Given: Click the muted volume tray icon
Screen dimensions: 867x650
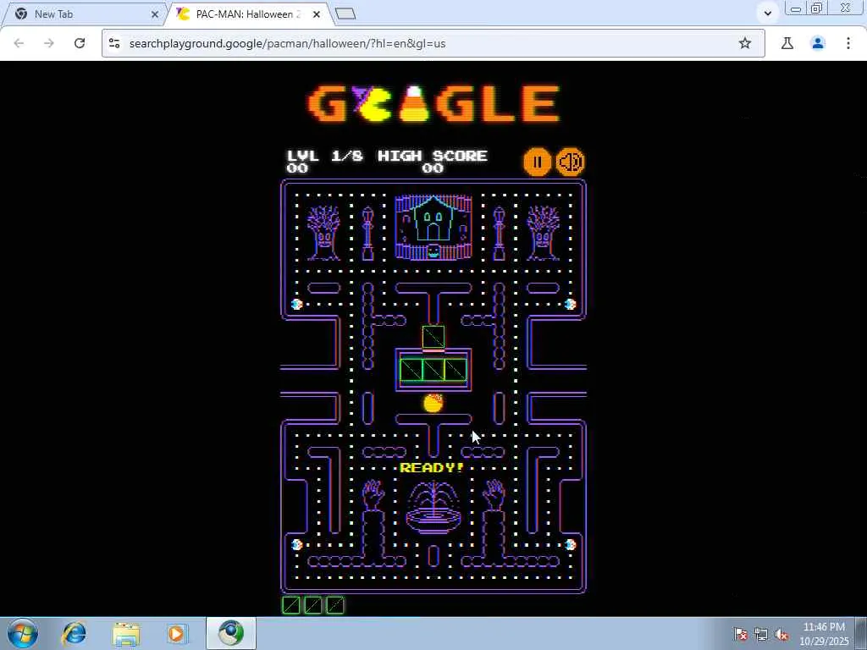Looking at the screenshot, I should tap(781, 634).
